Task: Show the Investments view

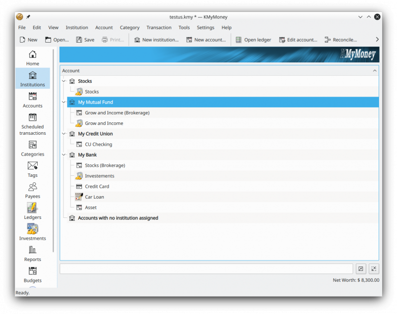Action: (32, 232)
